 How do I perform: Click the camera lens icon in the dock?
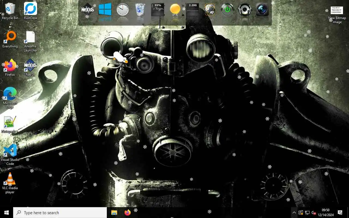pyautogui.click(x=262, y=10)
